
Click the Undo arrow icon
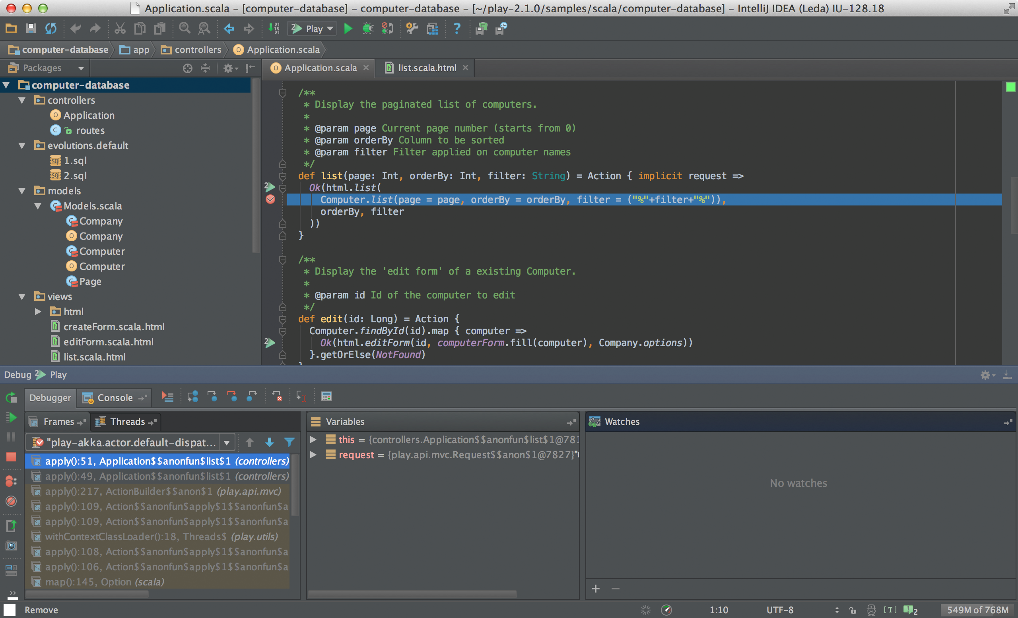pyautogui.click(x=76, y=29)
